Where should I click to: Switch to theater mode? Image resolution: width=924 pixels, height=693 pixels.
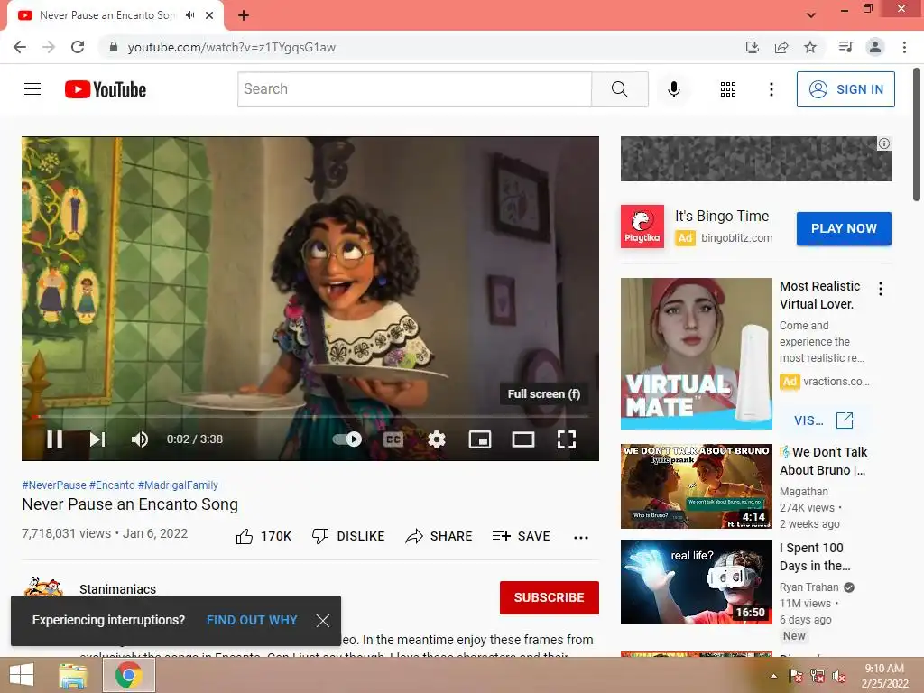pyautogui.click(x=523, y=439)
